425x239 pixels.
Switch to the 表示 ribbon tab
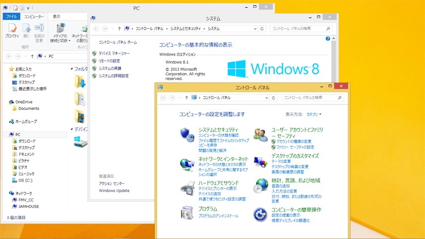pos(57,17)
